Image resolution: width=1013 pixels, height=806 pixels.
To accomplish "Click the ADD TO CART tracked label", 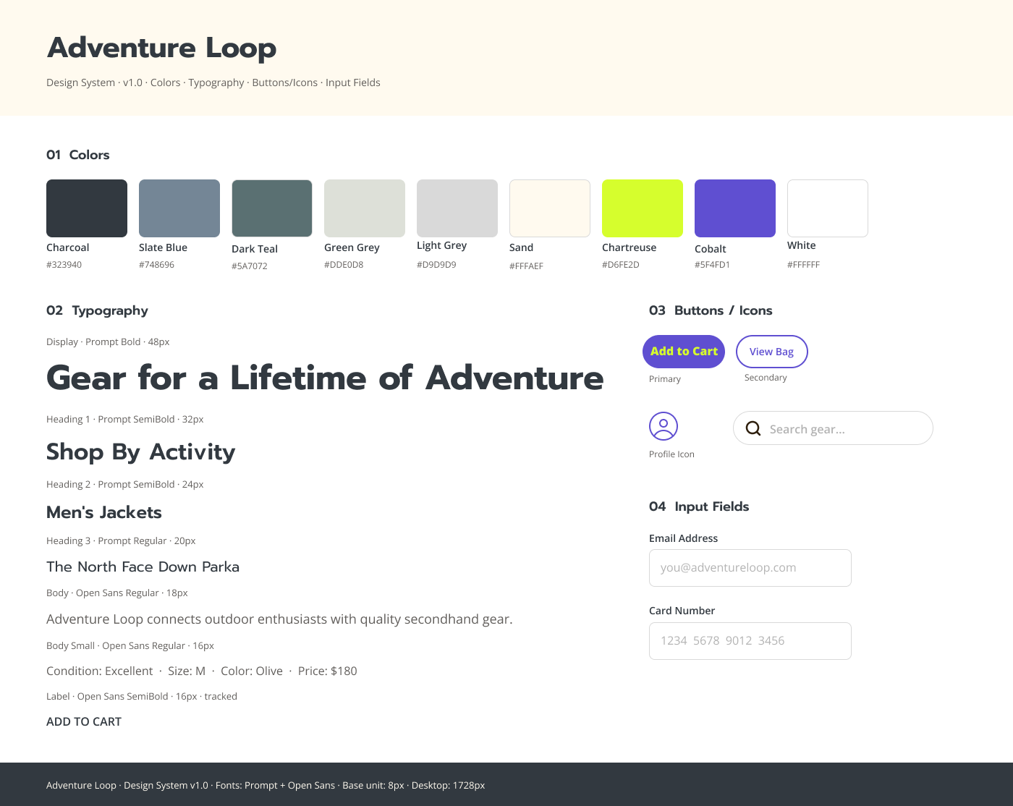I will coord(84,721).
